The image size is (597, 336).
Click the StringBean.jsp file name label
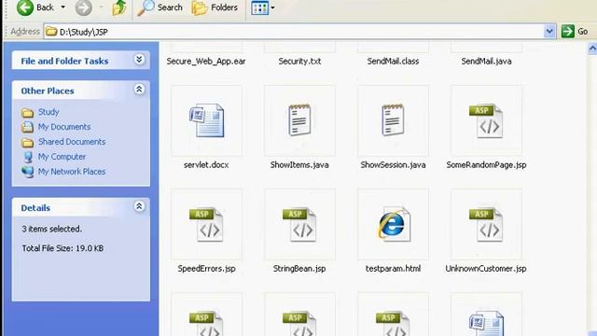coord(299,269)
